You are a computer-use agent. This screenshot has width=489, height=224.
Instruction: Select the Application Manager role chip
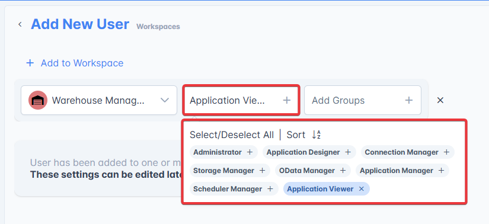[x=402, y=171]
